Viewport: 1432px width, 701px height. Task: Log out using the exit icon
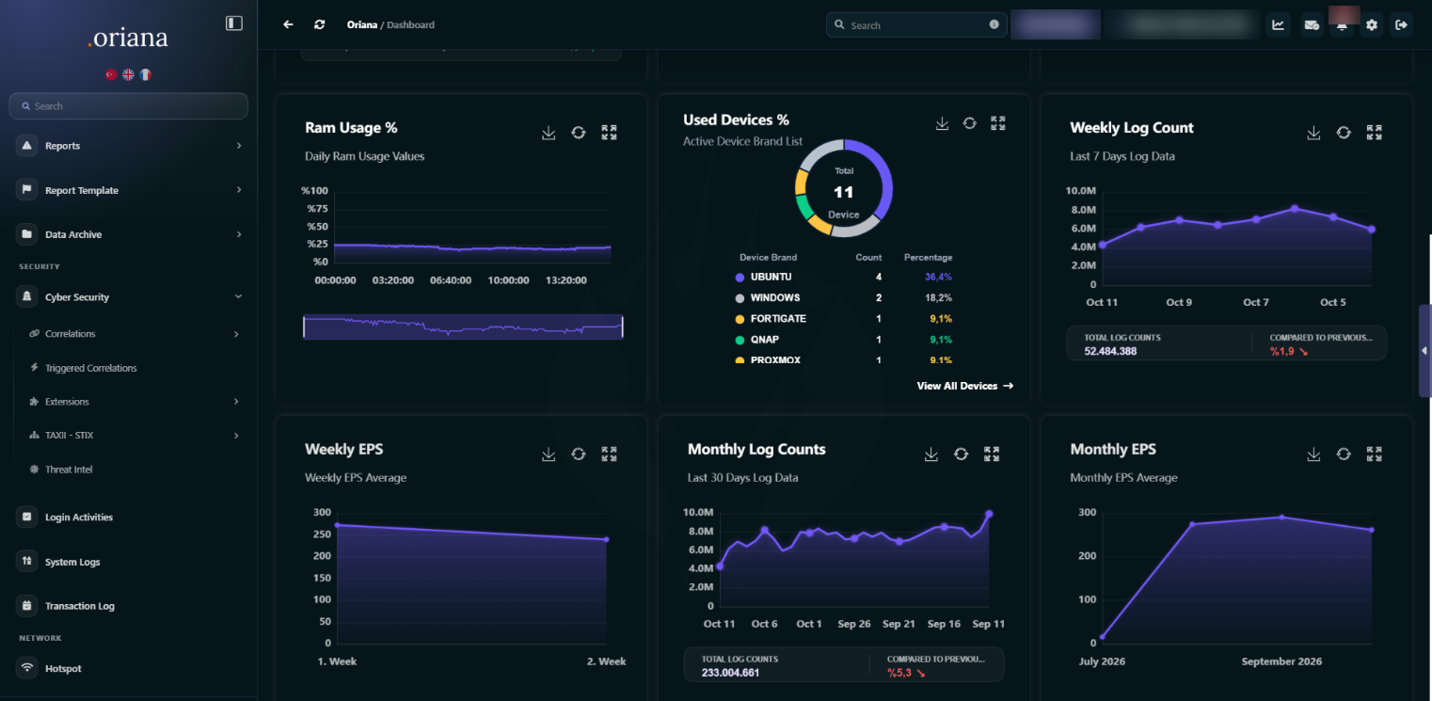click(x=1402, y=25)
